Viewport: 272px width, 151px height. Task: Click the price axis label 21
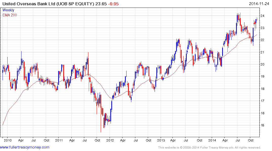pyautogui.click(x=262, y=52)
